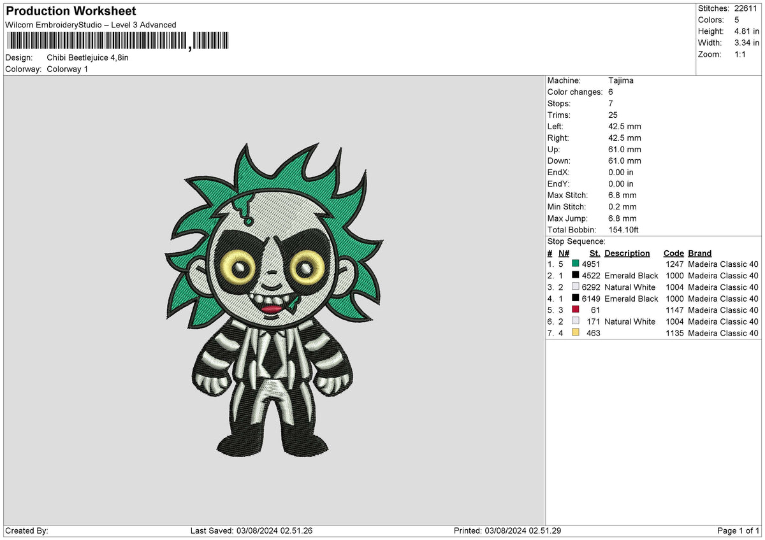Click the St. column header
This screenshot has height=540, width=765.
[594, 253]
